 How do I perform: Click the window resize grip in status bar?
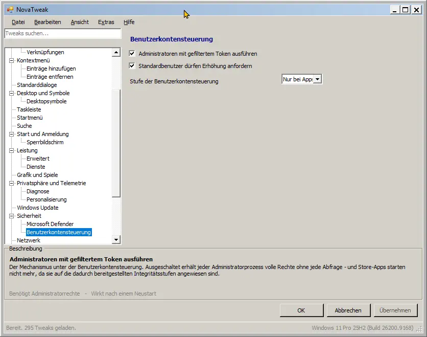coord(419,329)
